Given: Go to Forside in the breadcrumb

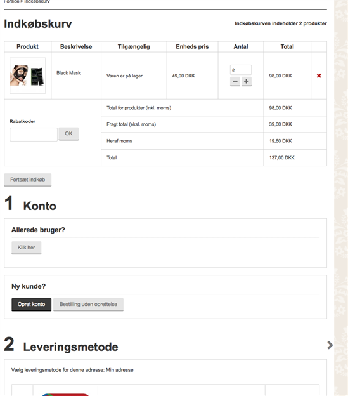Looking at the screenshot, I should (x=11, y=1).
